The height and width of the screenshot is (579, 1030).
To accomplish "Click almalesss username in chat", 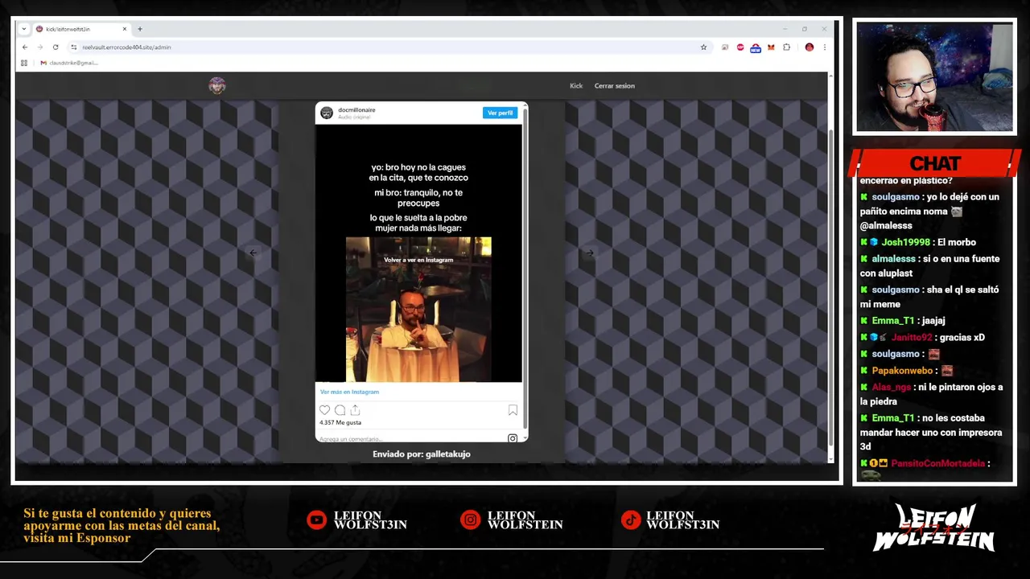I will [893, 259].
